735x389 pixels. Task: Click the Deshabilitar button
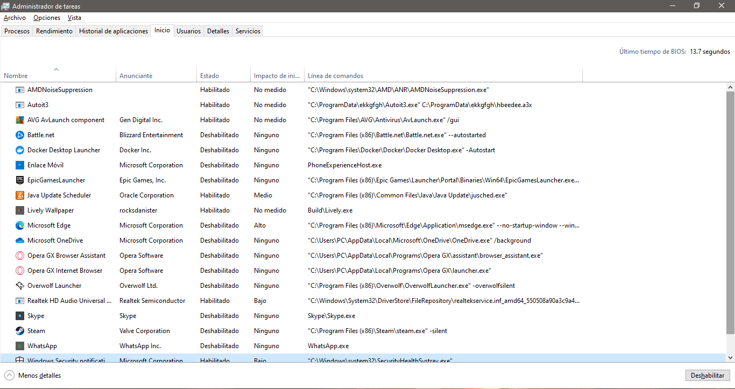(708, 376)
